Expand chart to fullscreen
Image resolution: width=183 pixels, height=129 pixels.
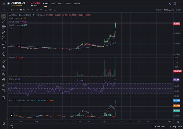tap(180, 3)
